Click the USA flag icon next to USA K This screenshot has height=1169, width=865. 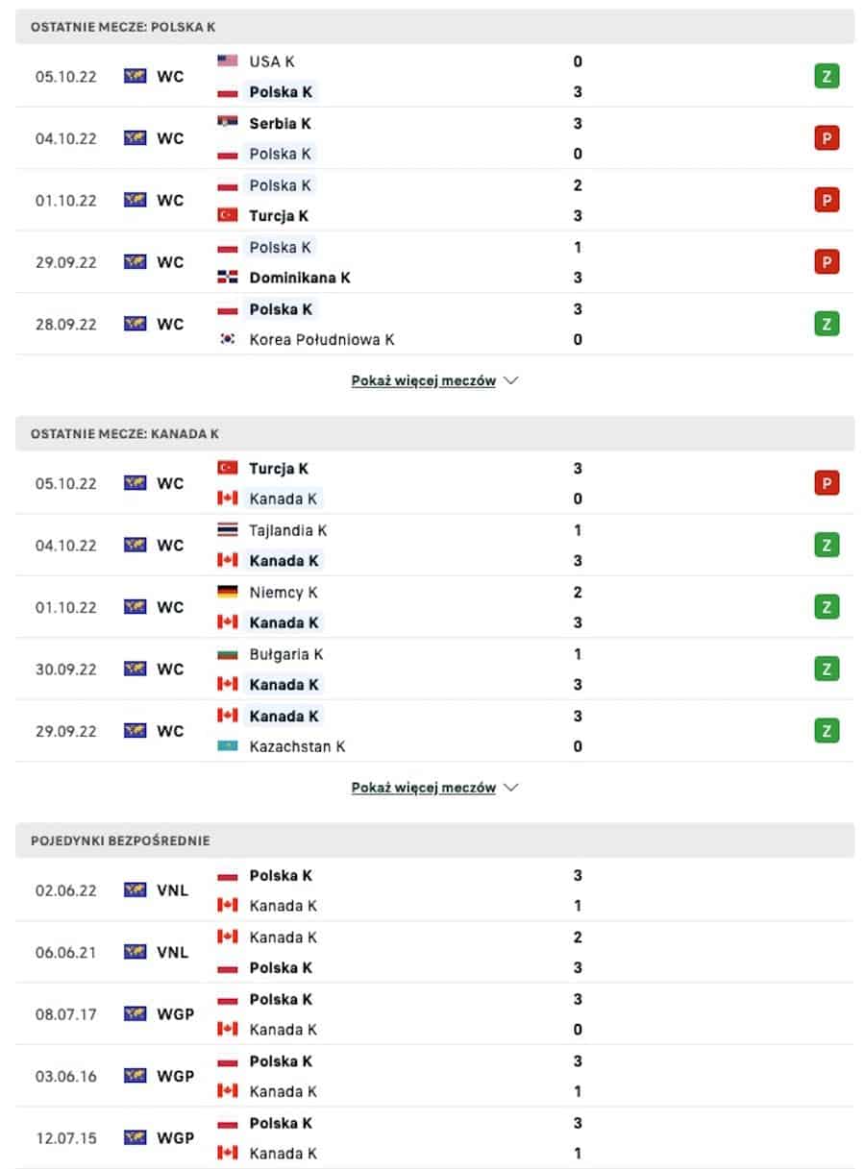click(228, 61)
